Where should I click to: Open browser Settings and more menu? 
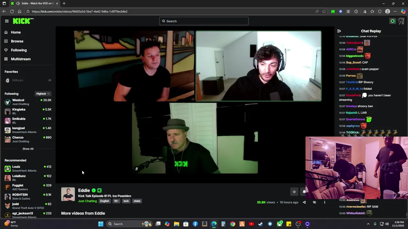coord(395,11)
